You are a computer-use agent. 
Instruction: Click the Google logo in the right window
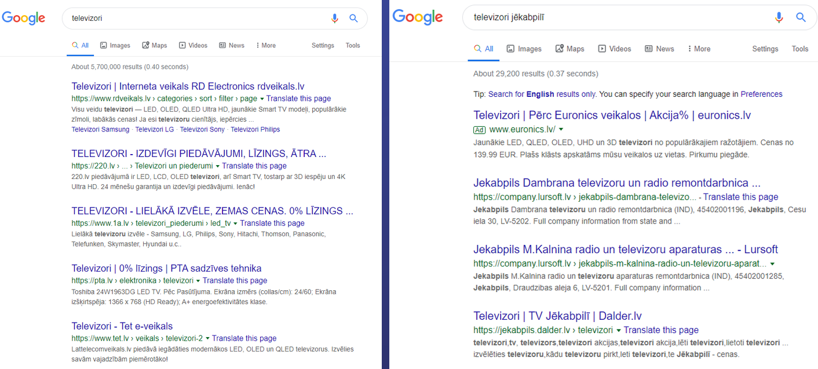pyautogui.click(x=417, y=17)
